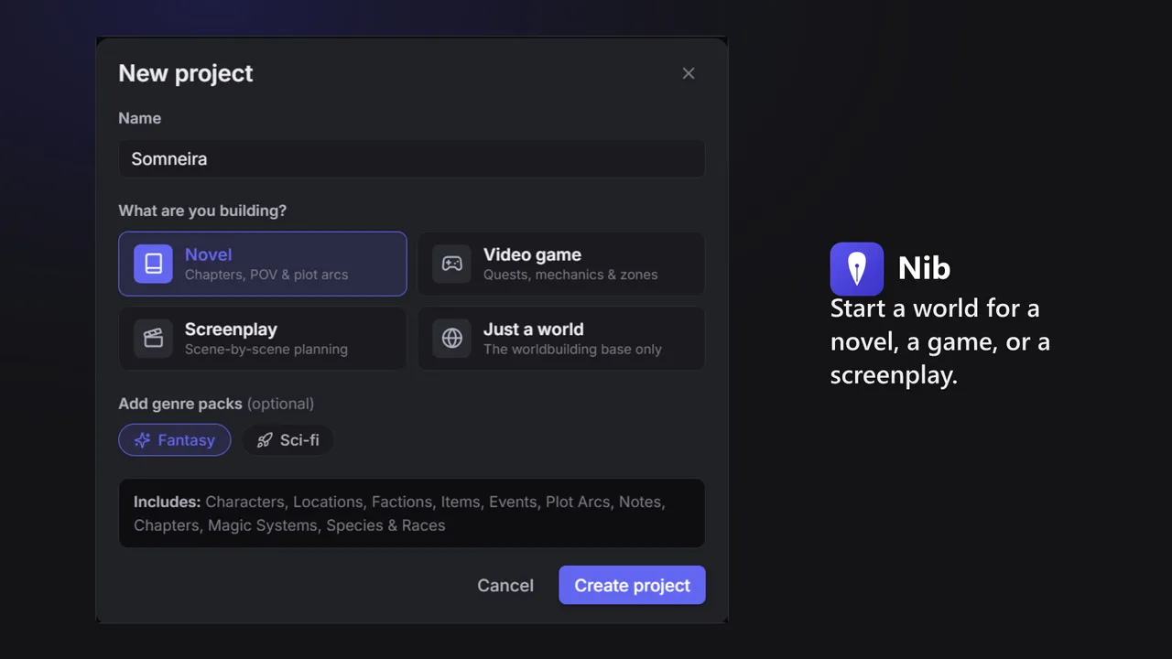The image size is (1172, 659).
Task: Click the Novel book icon
Action: [x=153, y=264]
